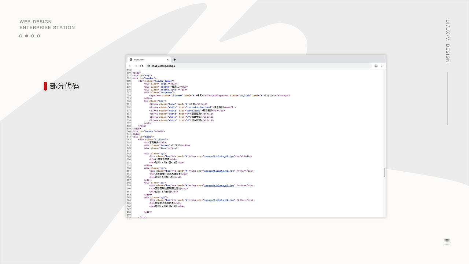Click the 首页 nav item in code
The image size is (469, 264).
click(x=192, y=104)
